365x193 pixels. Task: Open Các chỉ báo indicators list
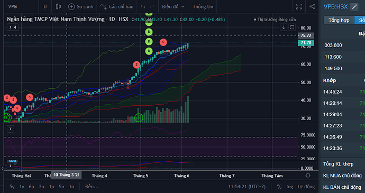point(116,6)
